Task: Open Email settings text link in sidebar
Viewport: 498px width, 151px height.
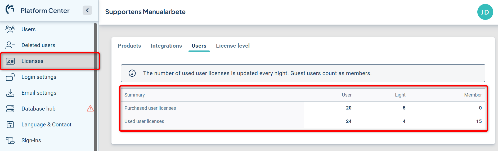Action: click(x=39, y=93)
